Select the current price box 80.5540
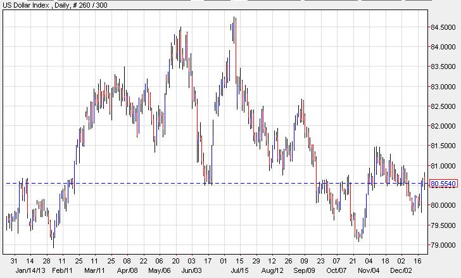The width and height of the screenshot is (461, 278). (443, 184)
